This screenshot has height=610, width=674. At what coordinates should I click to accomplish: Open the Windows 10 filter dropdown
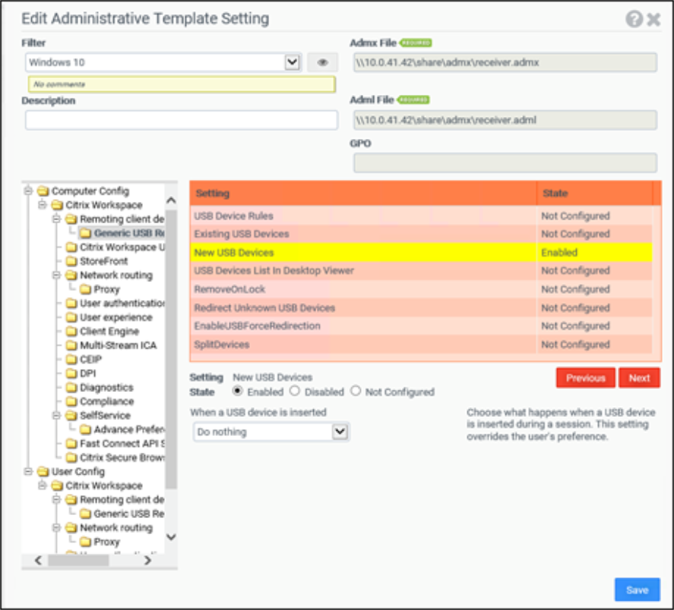pyautogui.click(x=293, y=62)
